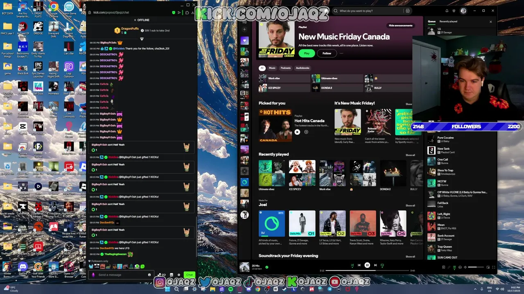Open the Work vibe shortcut tile
524x294 pixels.
click(284, 78)
